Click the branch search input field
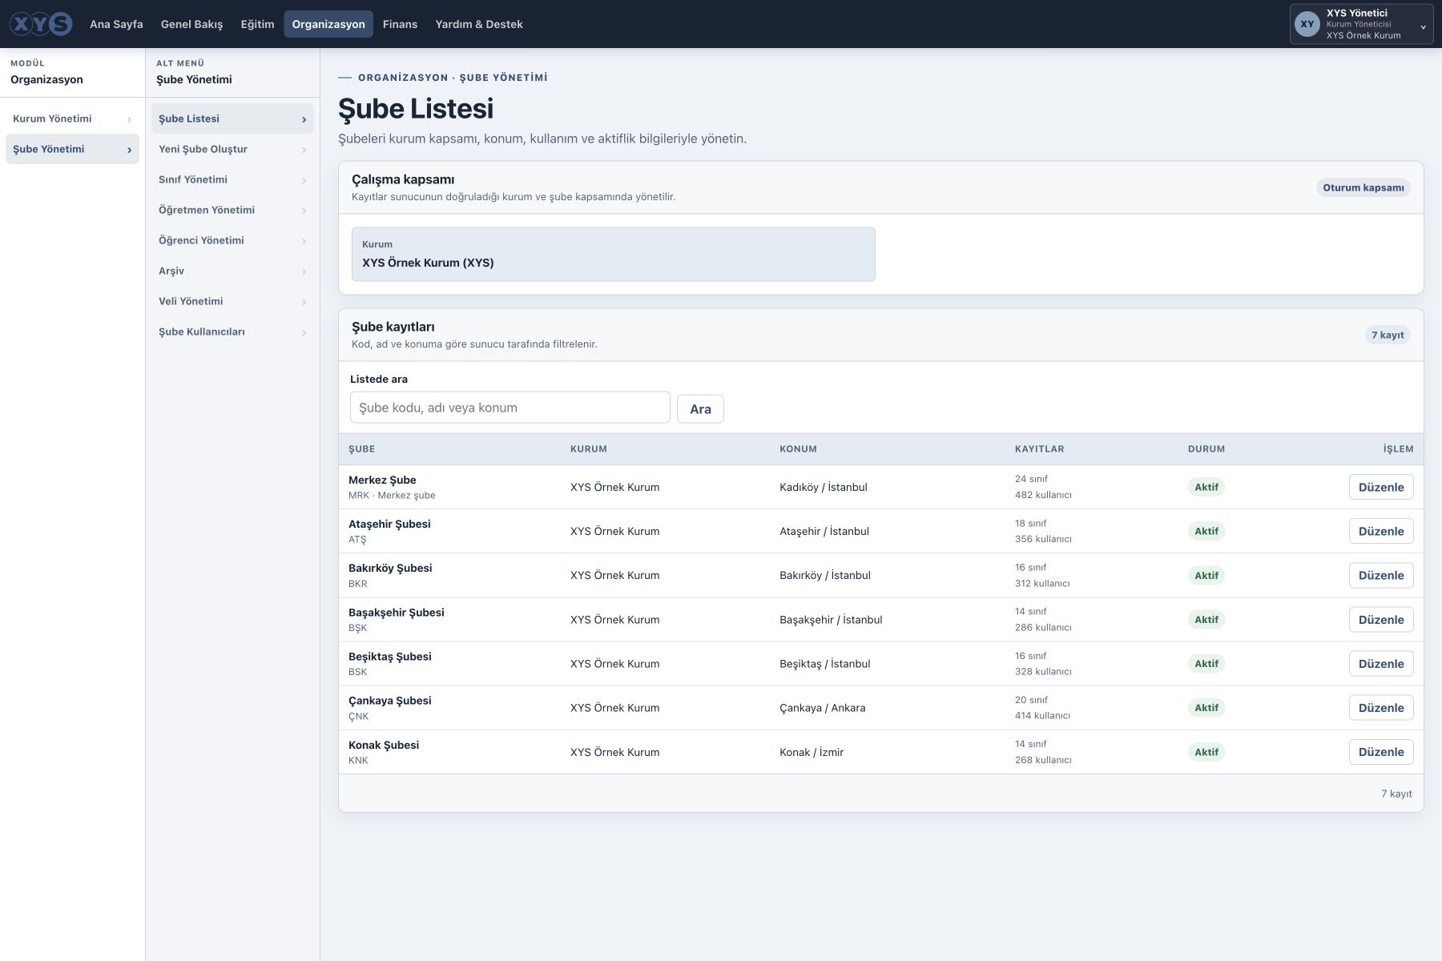Screen dimensions: 1442x961 tap(510, 408)
